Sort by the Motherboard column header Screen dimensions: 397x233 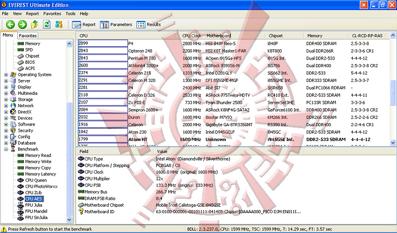234,36
